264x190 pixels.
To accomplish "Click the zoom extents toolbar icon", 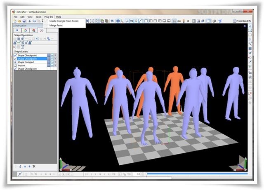I will tap(92, 21).
